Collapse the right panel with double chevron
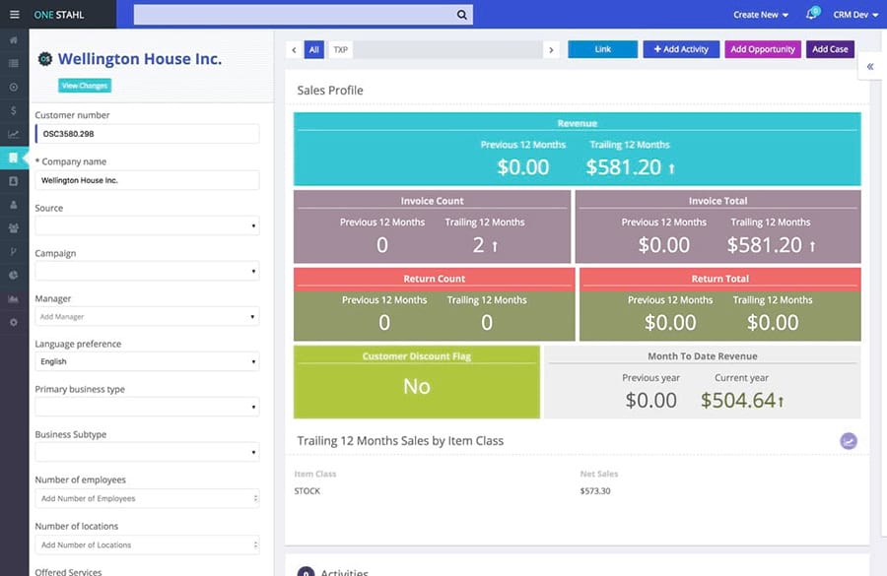Viewport: 887px width, 576px height. coord(870,67)
